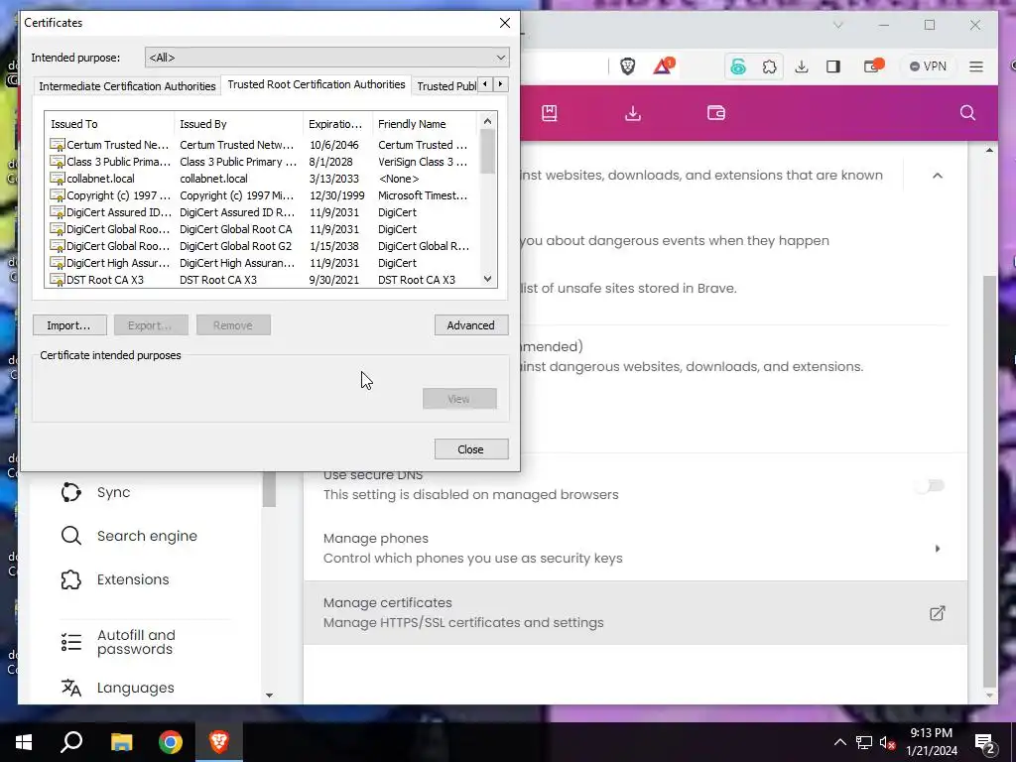Select the Certum Trusted Network certificate row
Viewport: 1016px width, 762px height.
(x=262, y=145)
